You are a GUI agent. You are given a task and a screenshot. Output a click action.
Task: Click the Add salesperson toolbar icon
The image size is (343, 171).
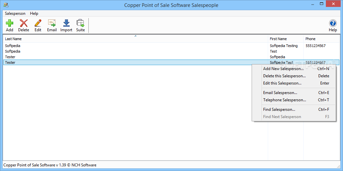pyautogui.click(x=10, y=26)
